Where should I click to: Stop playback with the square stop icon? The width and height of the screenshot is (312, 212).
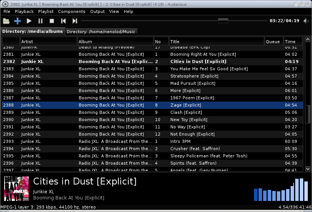coord(52,21)
